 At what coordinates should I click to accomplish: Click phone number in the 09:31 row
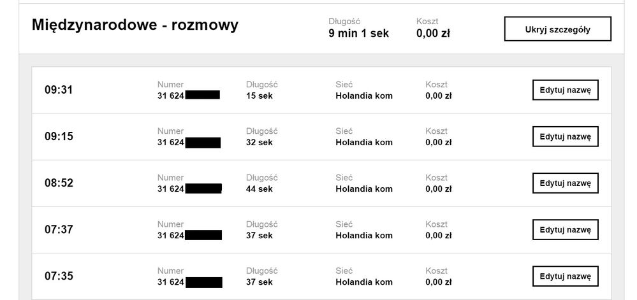[188, 96]
